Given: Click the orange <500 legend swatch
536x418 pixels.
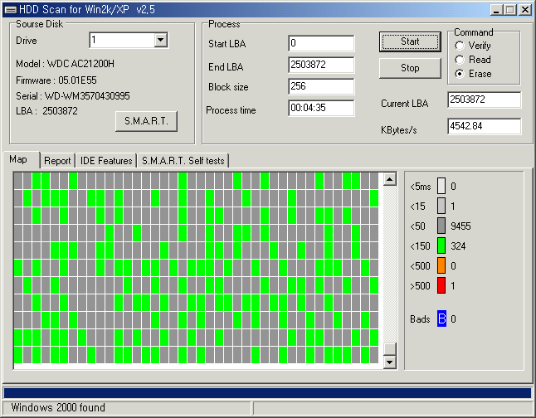Looking at the screenshot, I should [x=441, y=265].
